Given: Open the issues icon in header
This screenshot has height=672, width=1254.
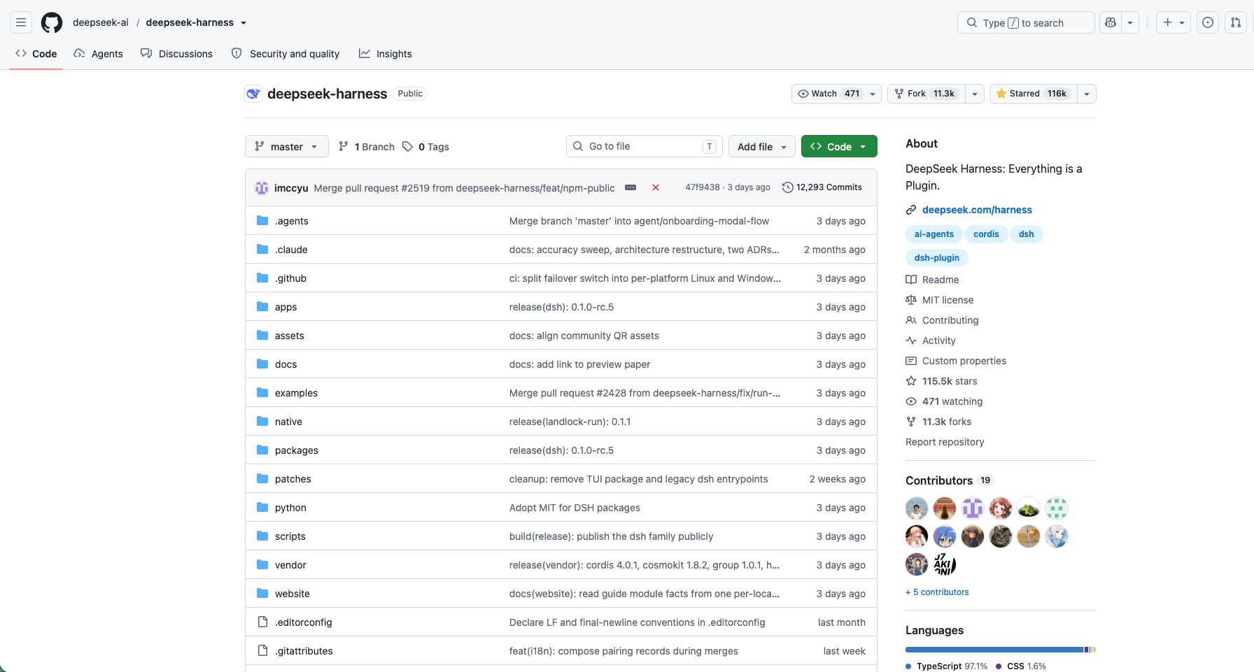Looking at the screenshot, I should tap(1208, 22).
